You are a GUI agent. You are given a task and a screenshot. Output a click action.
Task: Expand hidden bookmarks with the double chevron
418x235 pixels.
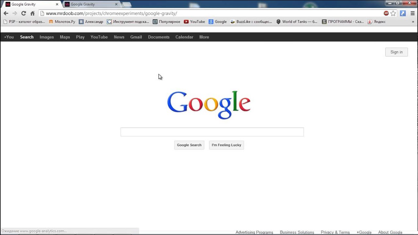coord(413,22)
